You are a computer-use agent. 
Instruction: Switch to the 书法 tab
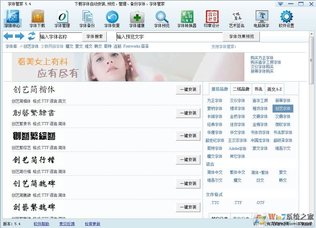pyautogui.click(x=258, y=89)
